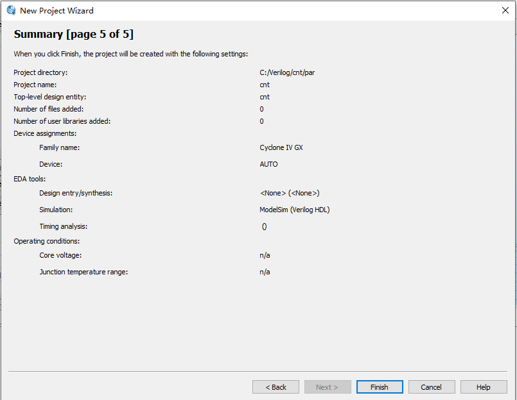
Task: Click the Junction temperature range value n/a
Action: coord(265,272)
